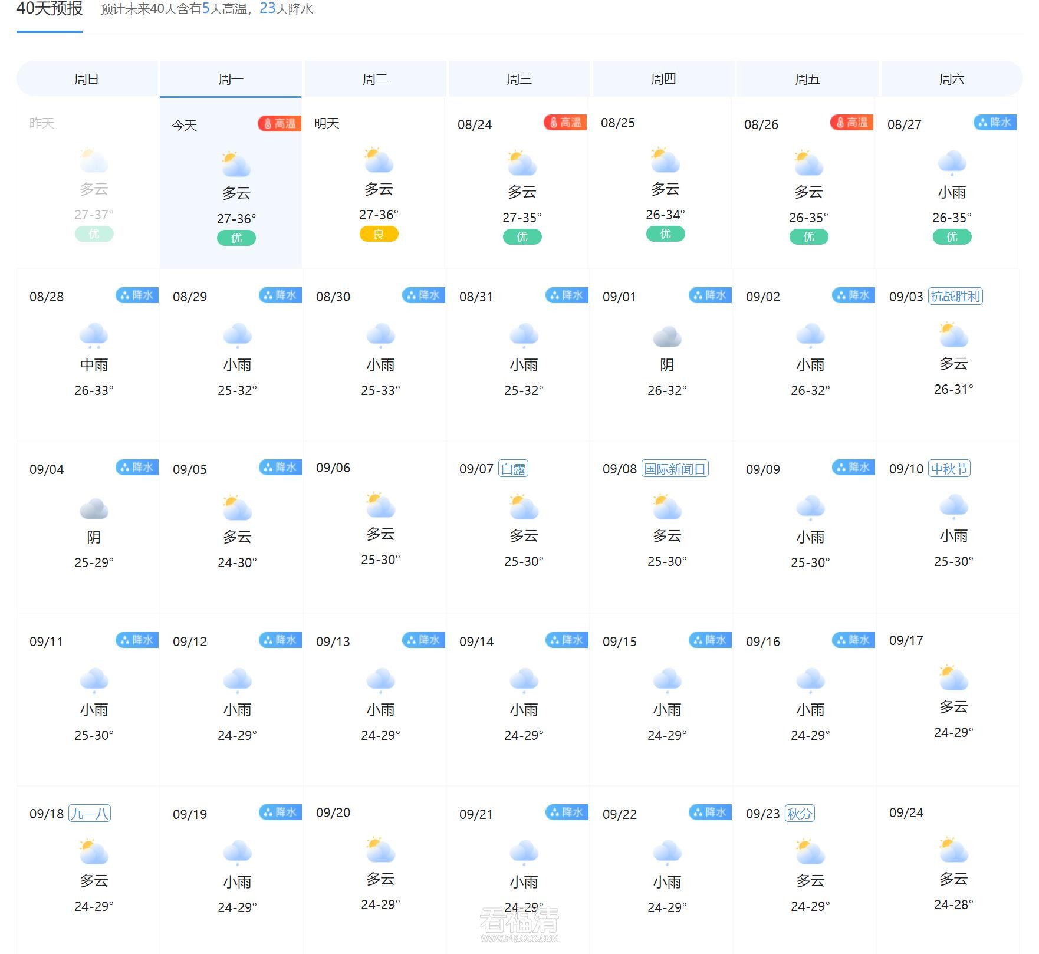The width and height of the screenshot is (1039, 954).
Task: Switch to the 40天预报 tab
Action: [50, 10]
